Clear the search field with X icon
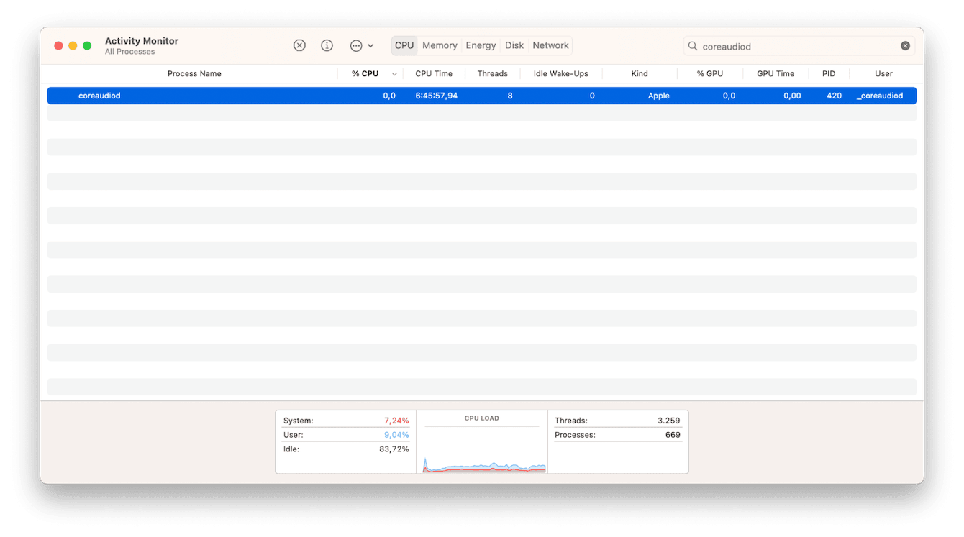 [x=905, y=46]
